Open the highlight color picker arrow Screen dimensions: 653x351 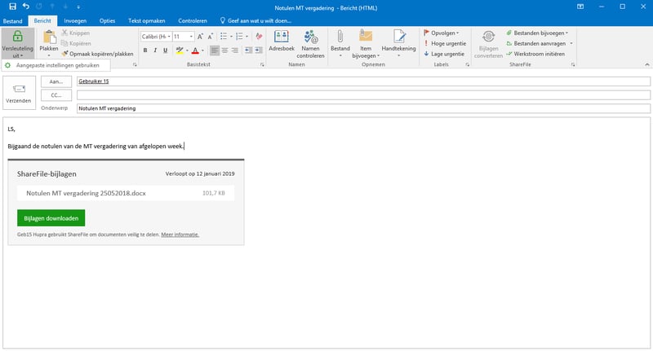click(187, 50)
